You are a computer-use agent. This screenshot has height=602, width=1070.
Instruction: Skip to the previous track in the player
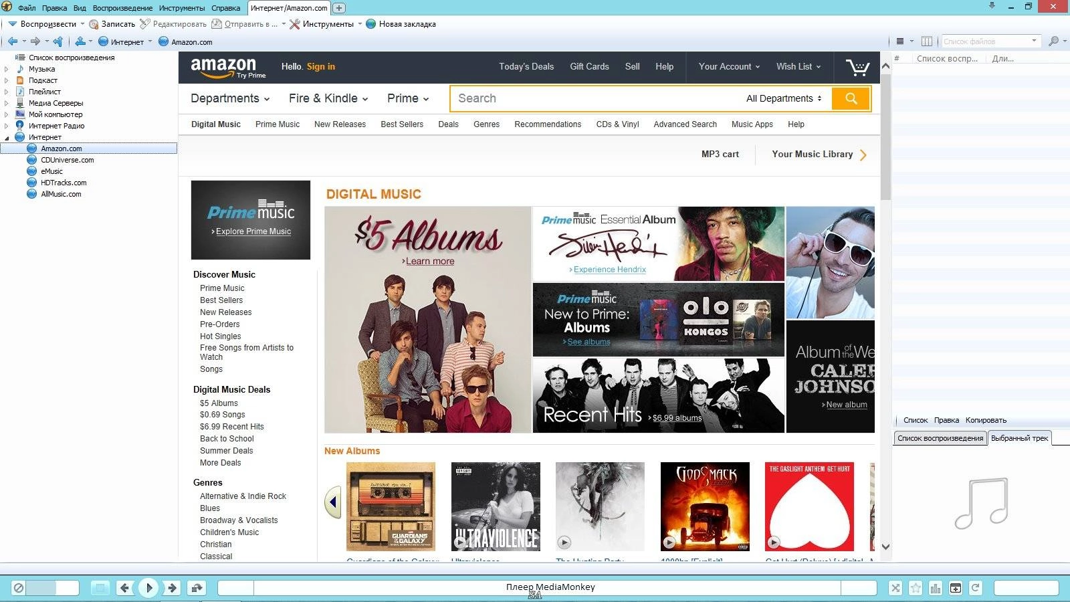click(x=124, y=588)
